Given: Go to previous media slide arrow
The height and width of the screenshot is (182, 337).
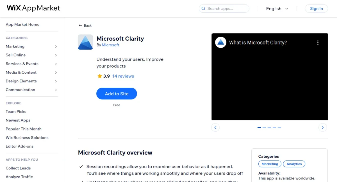Looking at the screenshot, I should (215, 127).
